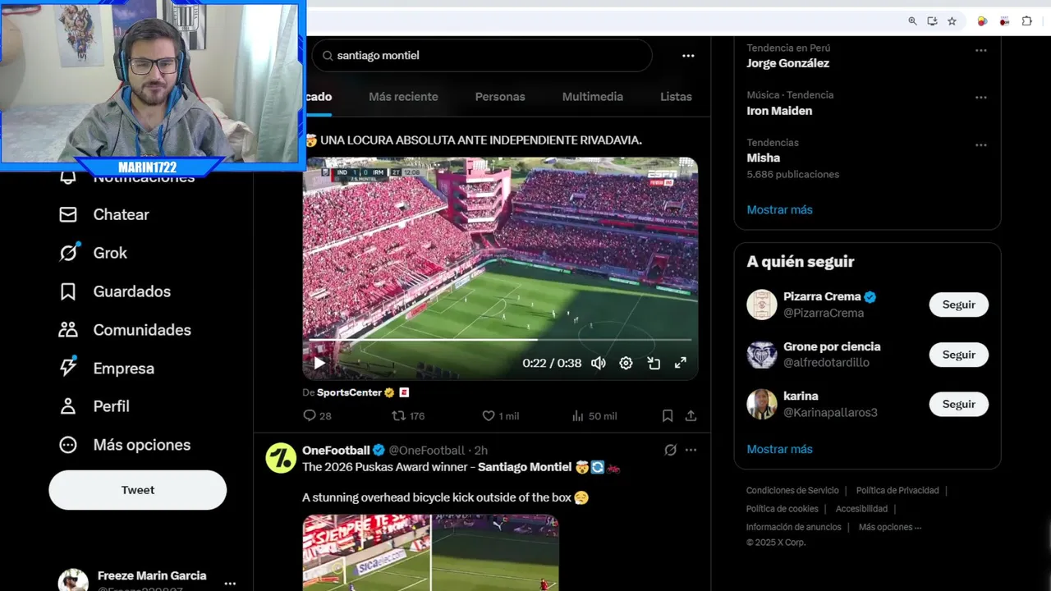Expand Más opciones footer link
1051x591 pixels.
coord(890,527)
